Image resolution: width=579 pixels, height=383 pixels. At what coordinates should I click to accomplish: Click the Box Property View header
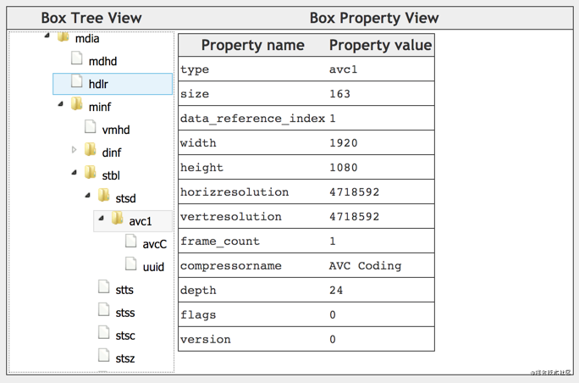tap(374, 18)
